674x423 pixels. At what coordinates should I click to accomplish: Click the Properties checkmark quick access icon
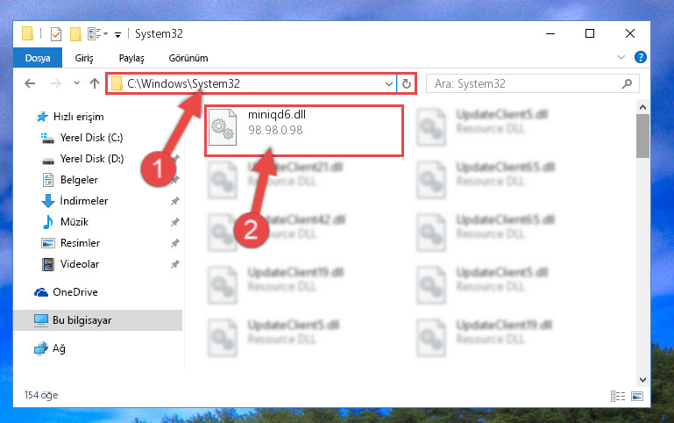point(56,34)
